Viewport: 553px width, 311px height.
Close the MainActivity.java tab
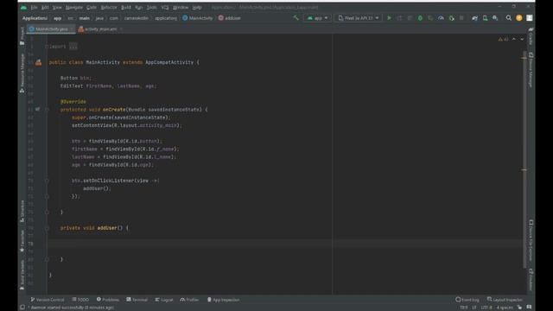[x=72, y=29]
